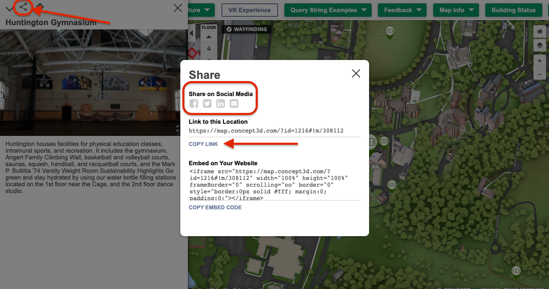Select the Building Status menu item

click(513, 10)
